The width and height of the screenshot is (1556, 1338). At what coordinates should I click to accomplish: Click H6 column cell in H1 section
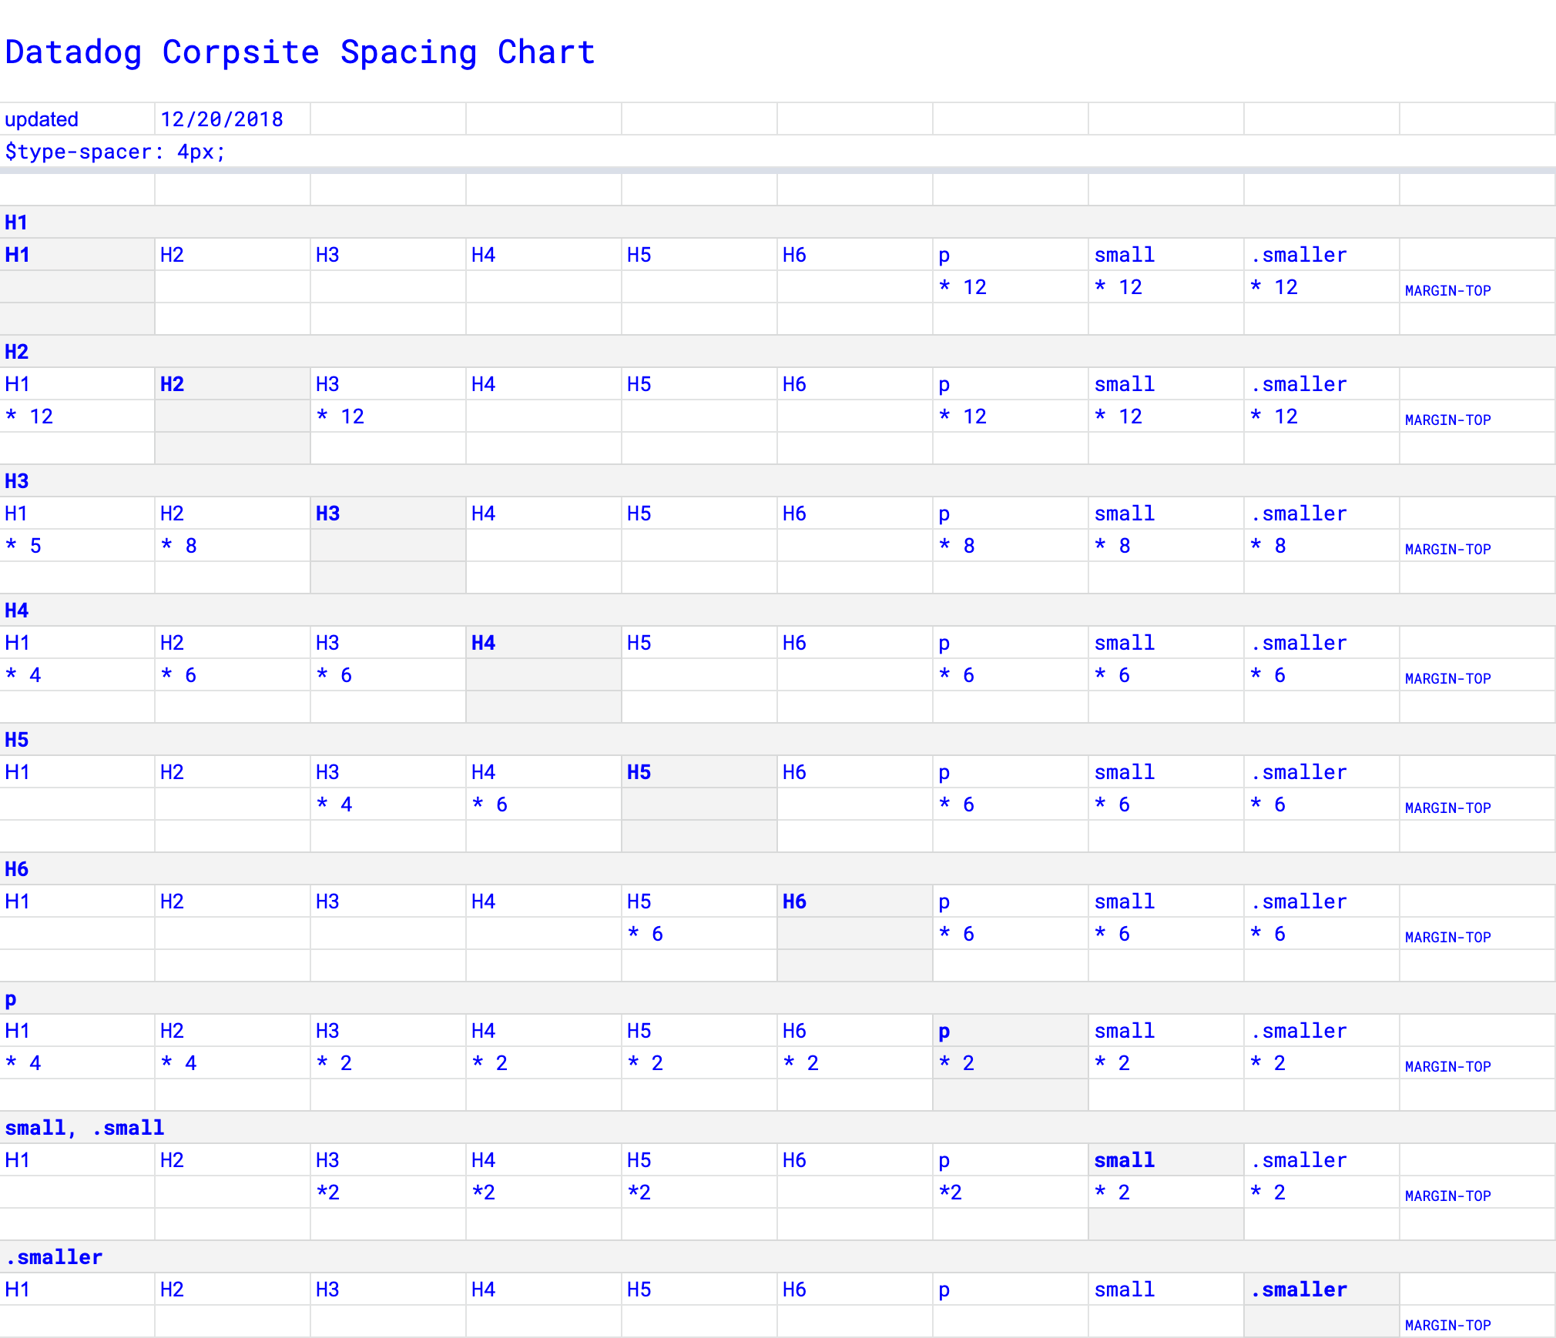click(855, 255)
